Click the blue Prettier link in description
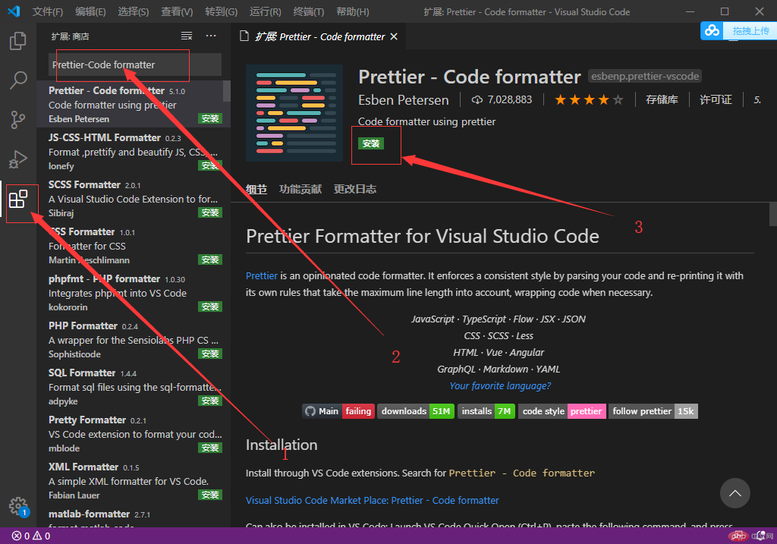Image resolution: width=777 pixels, height=544 pixels. tap(262, 276)
